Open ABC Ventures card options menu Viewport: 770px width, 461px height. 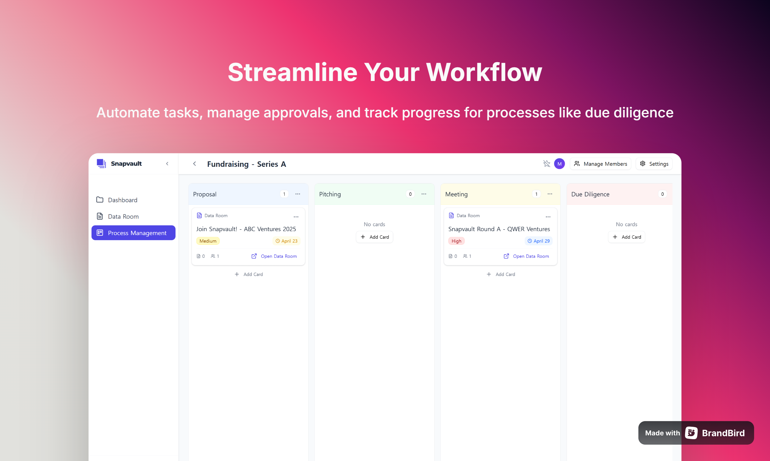pyautogui.click(x=296, y=217)
